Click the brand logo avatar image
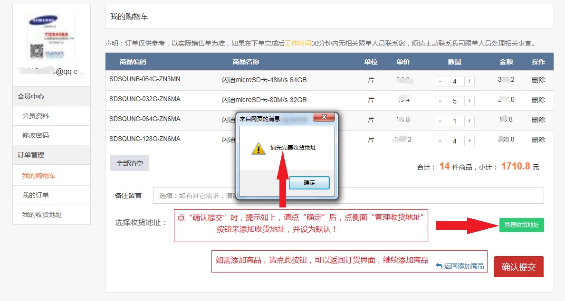Image resolution: width=565 pixels, height=301 pixels. click(51, 38)
